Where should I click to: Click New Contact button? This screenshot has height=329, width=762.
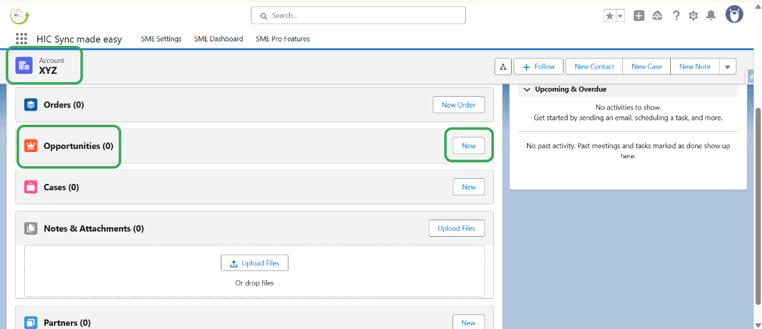[594, 67]
